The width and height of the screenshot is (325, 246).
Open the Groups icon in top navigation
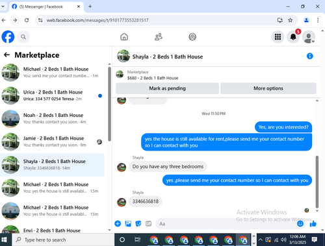[192, 37]
